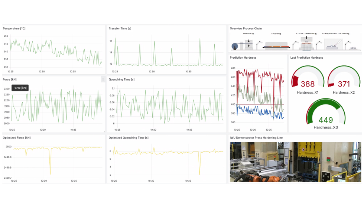Click the resize handle of Force panel

click(104, 131)
